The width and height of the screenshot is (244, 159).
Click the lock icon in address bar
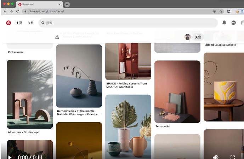pyautogui.click(x=25, y=11)
